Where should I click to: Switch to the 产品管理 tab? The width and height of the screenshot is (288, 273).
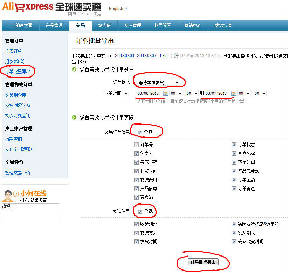pos(54,25)
